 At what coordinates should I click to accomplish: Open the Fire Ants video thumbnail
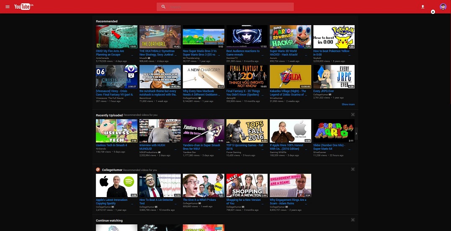tap(116, 36)
